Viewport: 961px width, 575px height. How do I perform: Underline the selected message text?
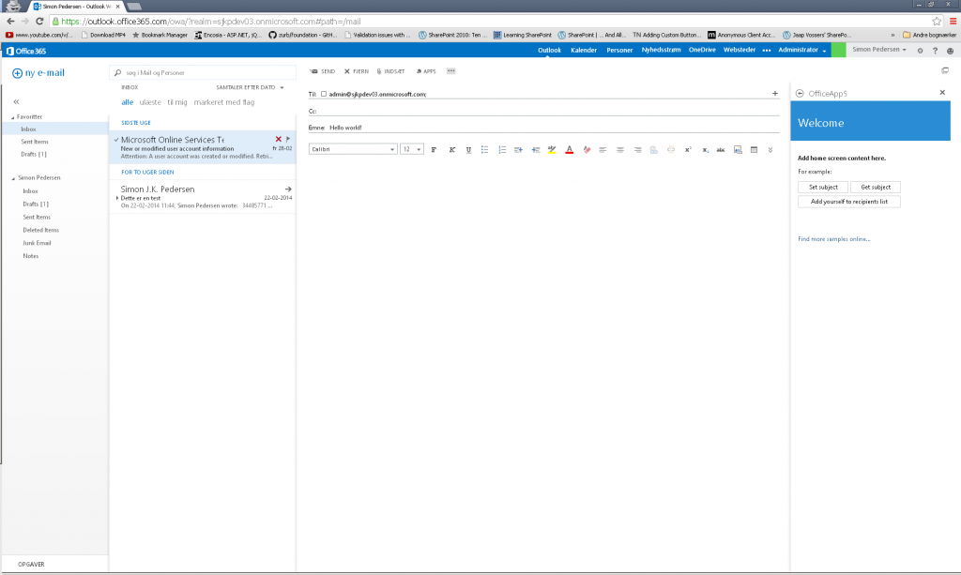[x=468, y=149]
